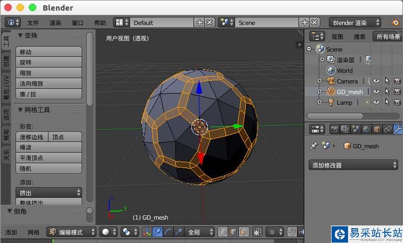403x243 pixels.
Task: Click the World globe icon in outliner
Action: [x=331, y=70]
